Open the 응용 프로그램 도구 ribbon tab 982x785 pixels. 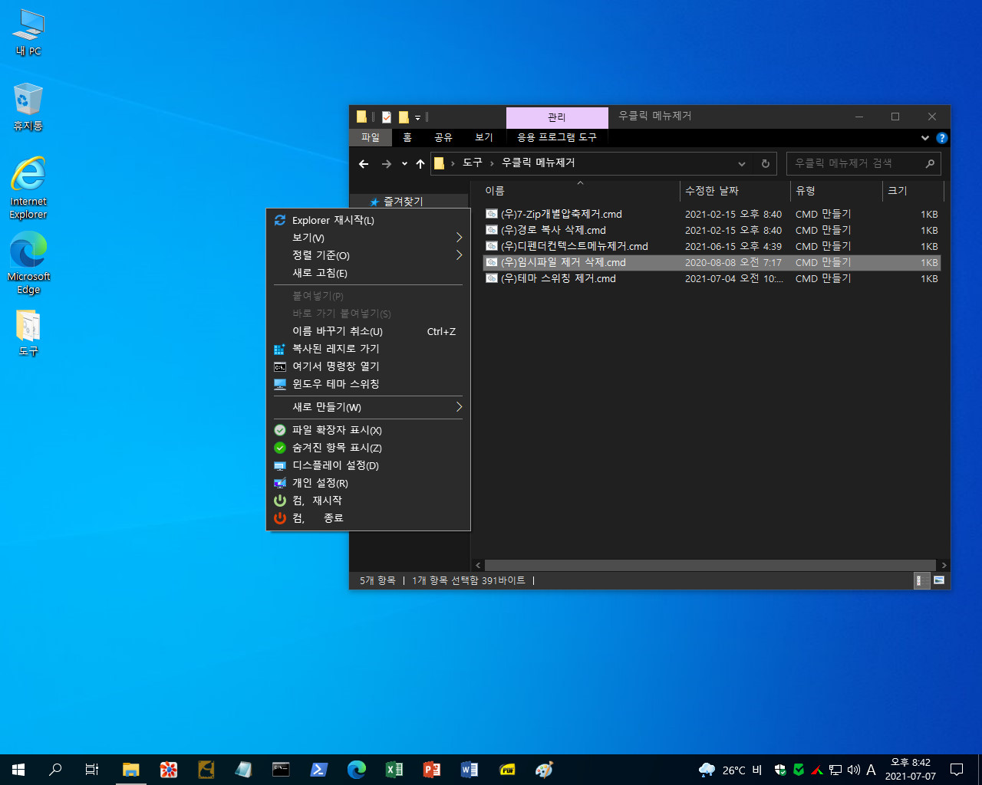pyautogui.click(x=557, y=137)
